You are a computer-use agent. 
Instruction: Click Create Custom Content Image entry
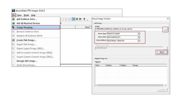point(36,57)
